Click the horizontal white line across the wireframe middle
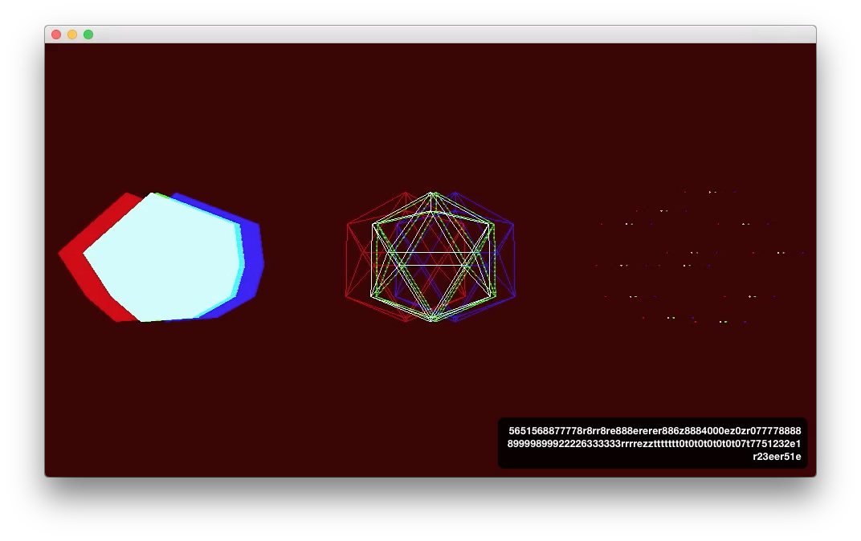This screenshot has width=861, height=541. pyautogui.click(x=432, y=252)
